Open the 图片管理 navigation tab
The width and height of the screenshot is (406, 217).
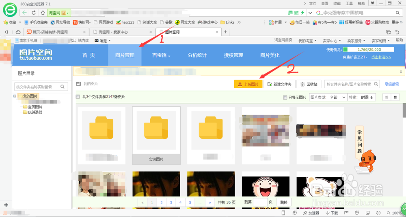click(125, 55)
